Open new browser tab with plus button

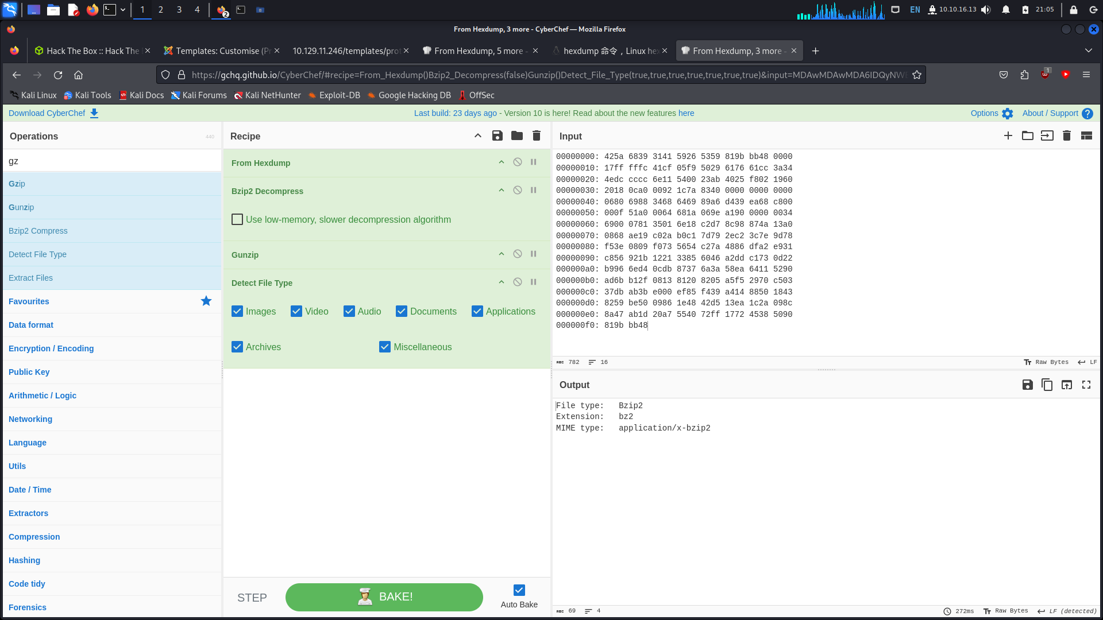[815, 51]
